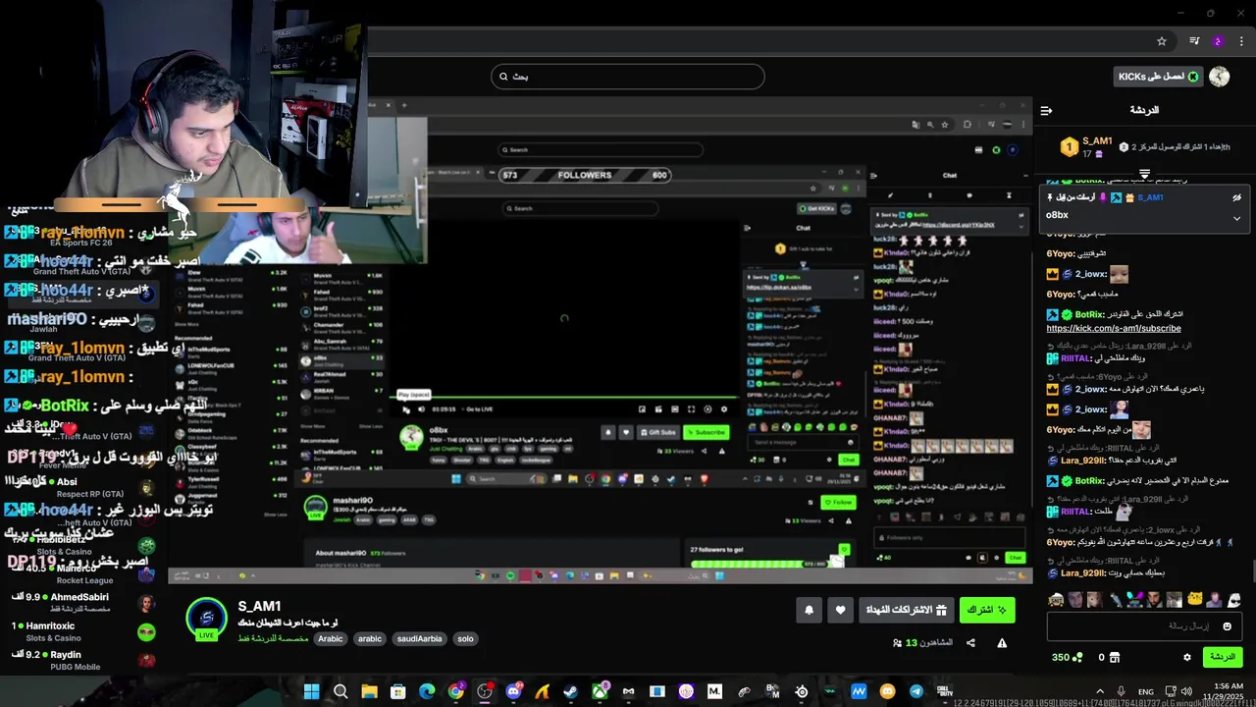Image resolution: width=1256 pixels, height=707 pixels.
Task: Open the browser three-dot menu
Action: (x=1241, y=41)
